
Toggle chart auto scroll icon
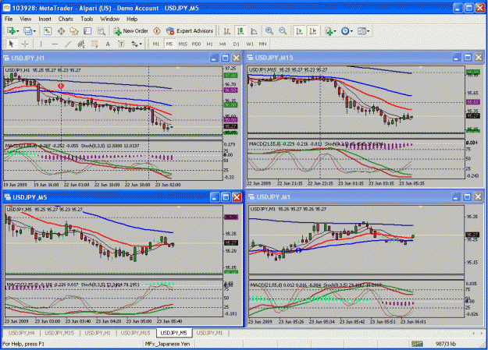click(x=299, y=30)
